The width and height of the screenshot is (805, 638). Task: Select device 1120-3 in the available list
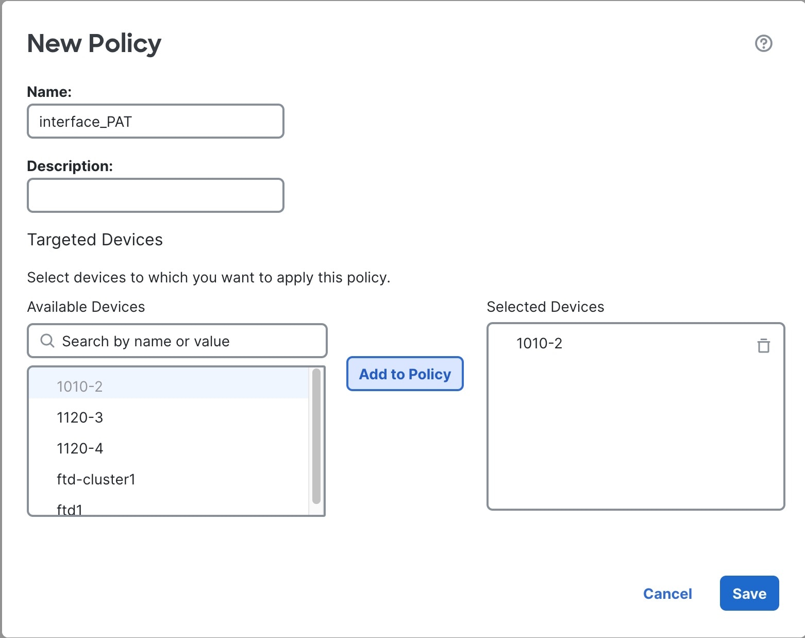coord(169,417)
